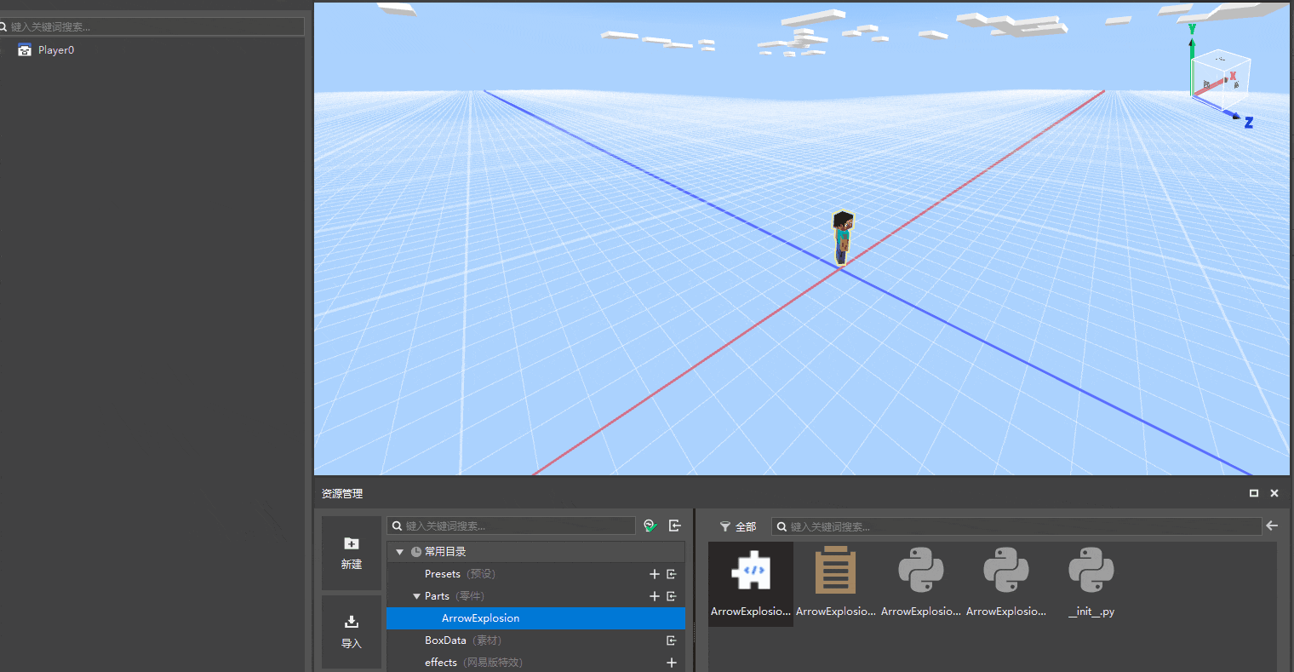1294x672 pixels.
Task: Maximize the 资源管理 panel
Action: [1253, 493]
